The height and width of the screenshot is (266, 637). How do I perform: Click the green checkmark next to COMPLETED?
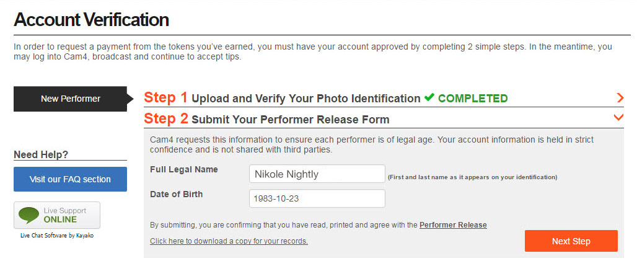click(429, 98)
